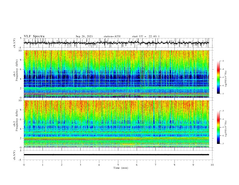Click the '4' kHz tick on ch.2 axis
Image resolution: width=239 pixels, height=185 pixels.
point(21,129)
